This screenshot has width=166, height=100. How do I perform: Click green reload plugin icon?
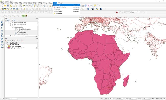[x=23, y=16]
